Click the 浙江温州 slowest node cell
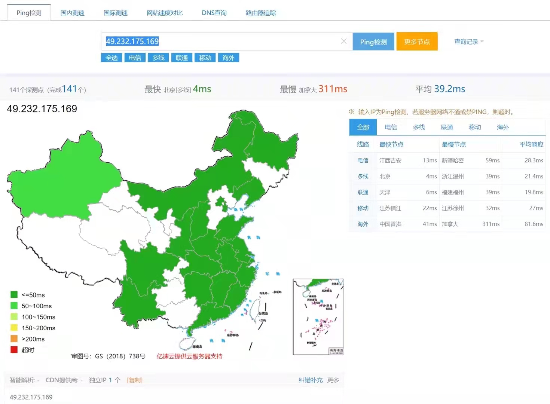 [453, 176]
